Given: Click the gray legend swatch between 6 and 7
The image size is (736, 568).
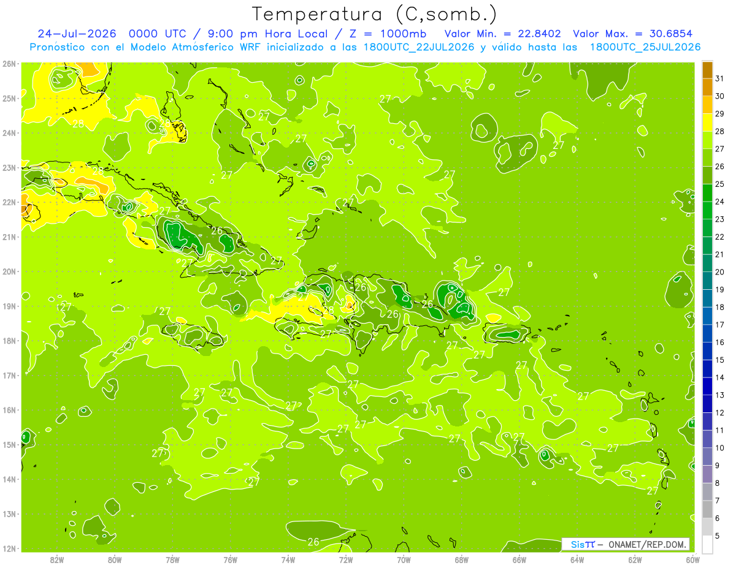Looking at the screenshot, I should (x=707, y=509).
